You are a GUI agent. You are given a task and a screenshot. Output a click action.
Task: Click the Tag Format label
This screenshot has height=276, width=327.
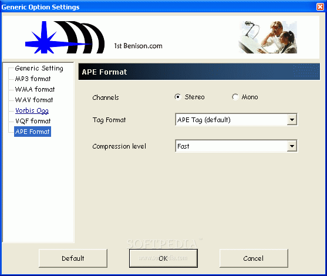109,120
